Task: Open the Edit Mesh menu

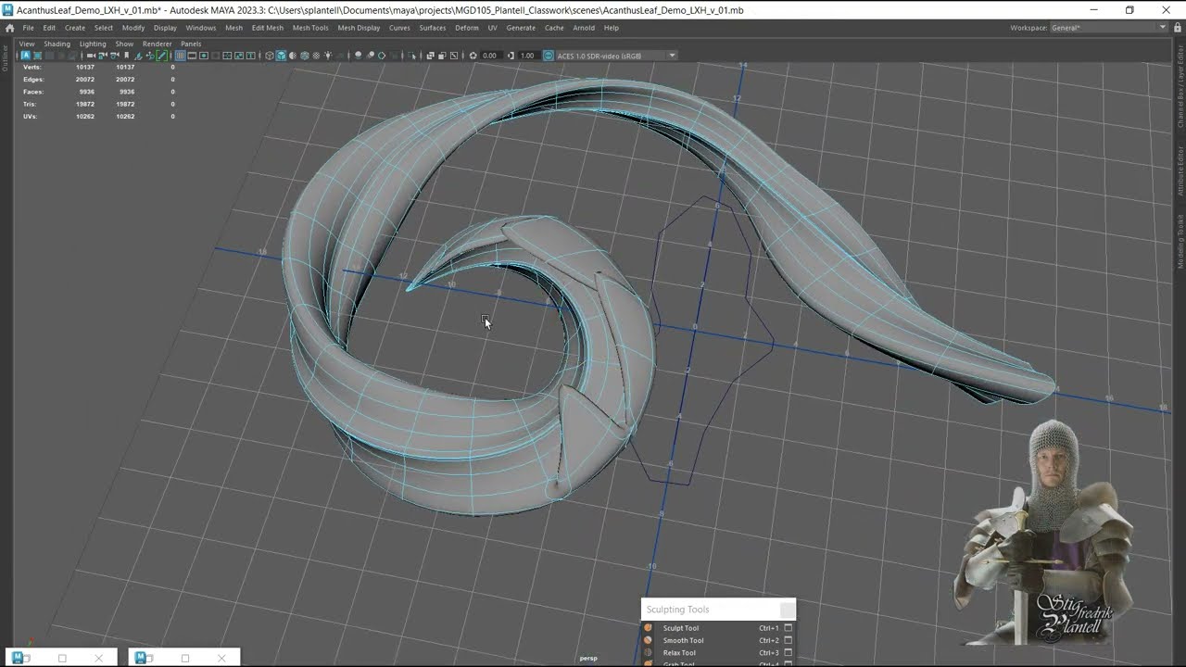Action: (268, 28)
